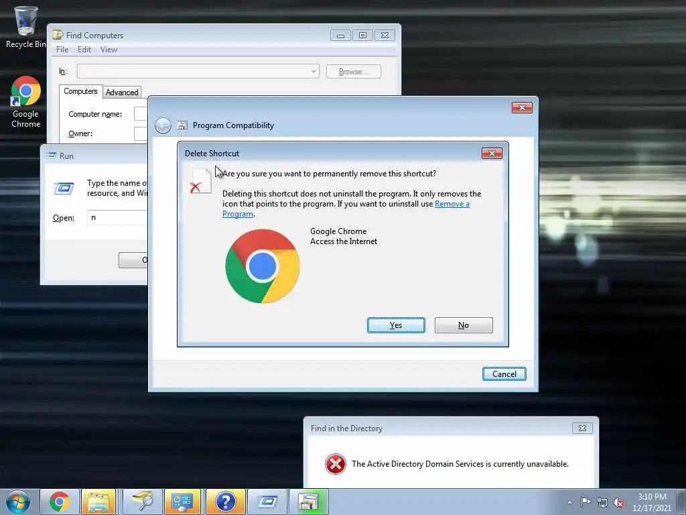Close the Program Compatibility window
Viewport: 686px width, 515px height.
(x=522, y=108)
